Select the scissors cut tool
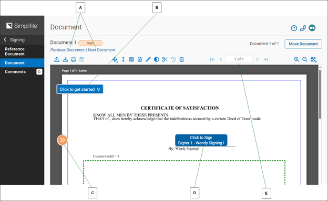The image size is (328, 201). coord(165,59)
